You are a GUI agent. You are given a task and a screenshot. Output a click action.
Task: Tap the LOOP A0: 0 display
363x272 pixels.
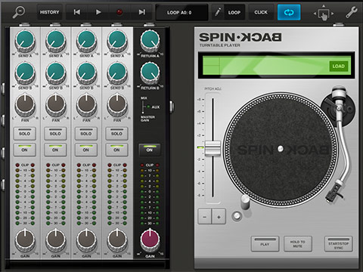coord(181,12)
